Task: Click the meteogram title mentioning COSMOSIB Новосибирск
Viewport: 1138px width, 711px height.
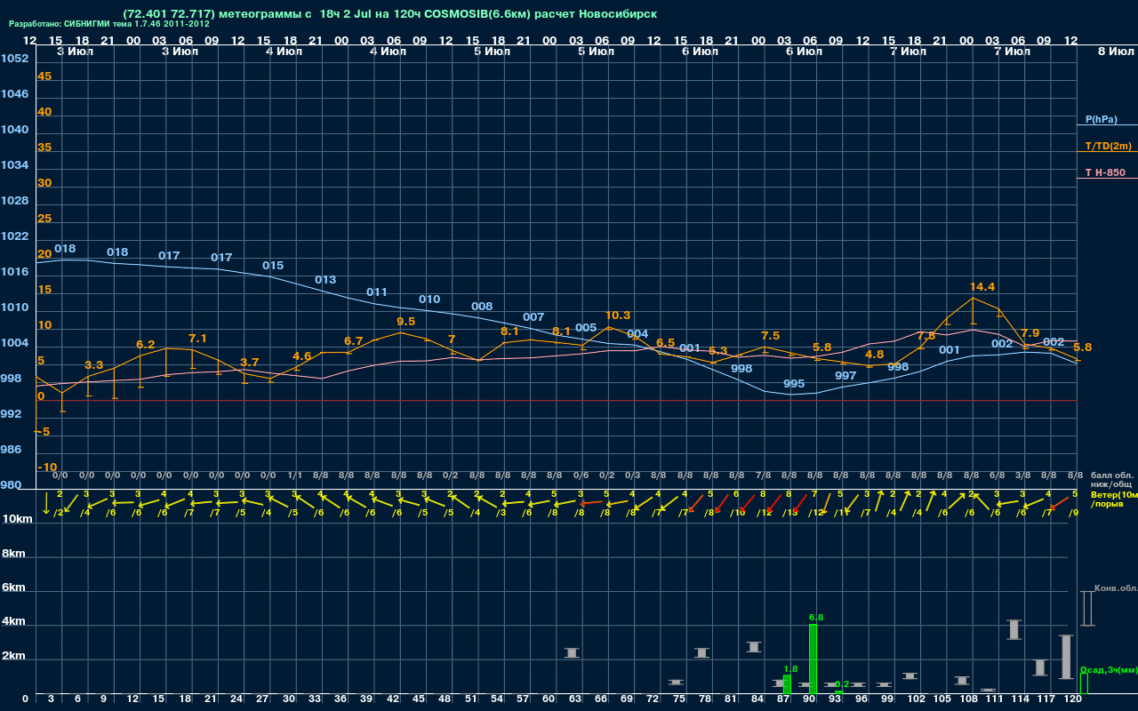Action: pyautogui.click(x=390, y=14)
